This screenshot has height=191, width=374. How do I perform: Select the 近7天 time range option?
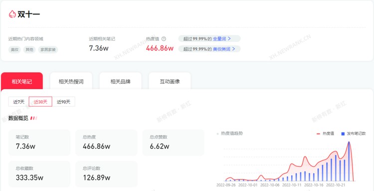18,102
